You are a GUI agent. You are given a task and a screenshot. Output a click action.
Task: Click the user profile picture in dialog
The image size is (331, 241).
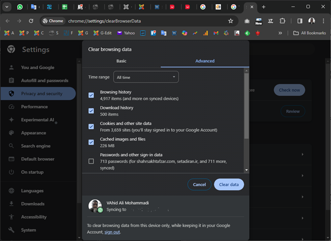click(x=95, y=206)
